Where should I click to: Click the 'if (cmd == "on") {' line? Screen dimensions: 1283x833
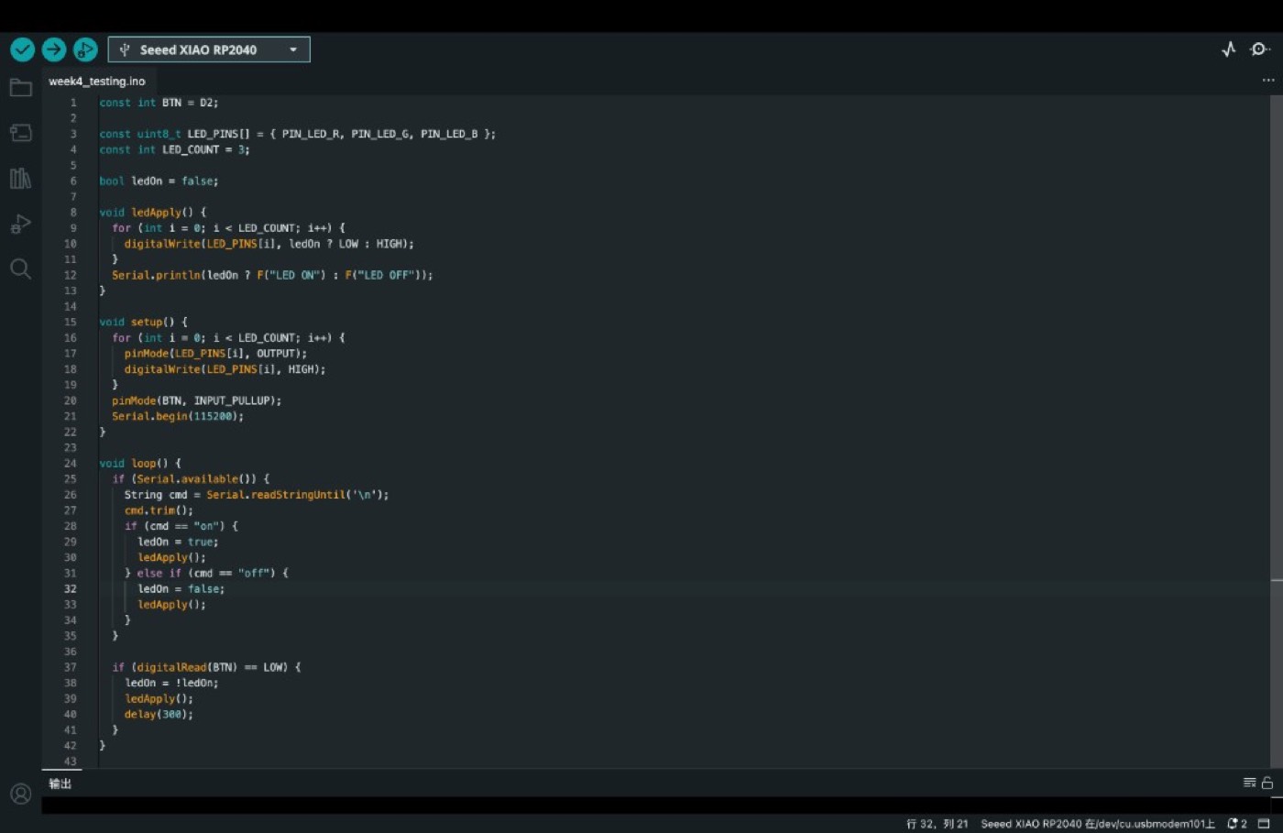pyautogui.click(x=181, y=526)
